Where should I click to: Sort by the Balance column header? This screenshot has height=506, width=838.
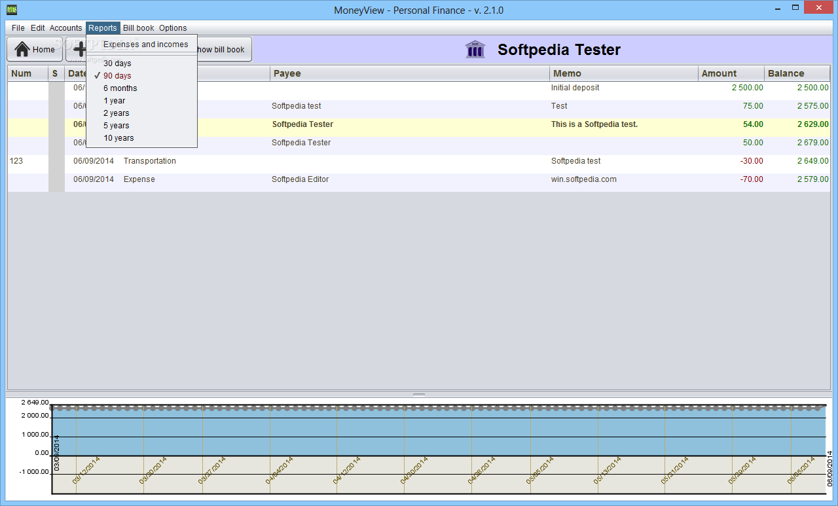coord(797,73)
